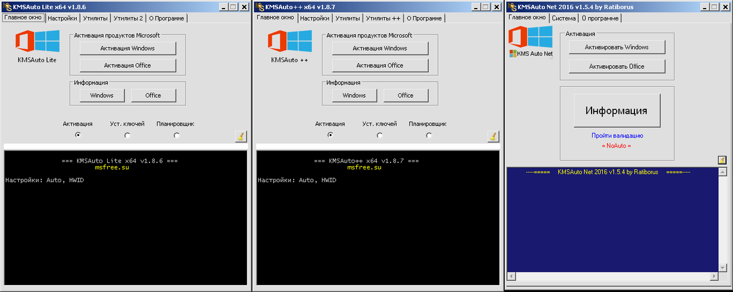The image size is (733, 292).
Task: Open Утилиты ++ tab in KMSAuto++
Action: tap(384, 18)
